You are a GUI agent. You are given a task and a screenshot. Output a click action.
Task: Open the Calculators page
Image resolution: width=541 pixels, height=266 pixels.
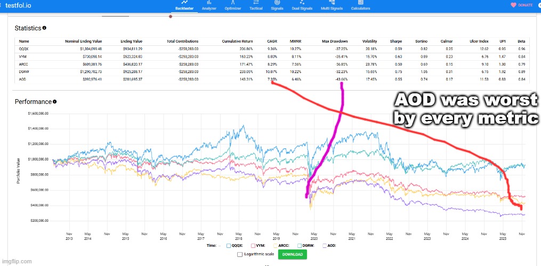click(x=361, y=5)
